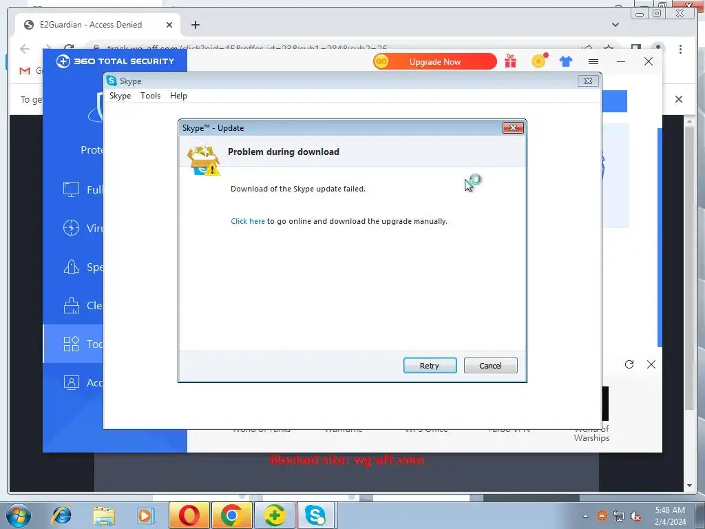Viewport: 705px width, 529px height.
Task: Switch to 360 Total Security in taskbar
Action: pyautogui.click(x=274, y=515)
